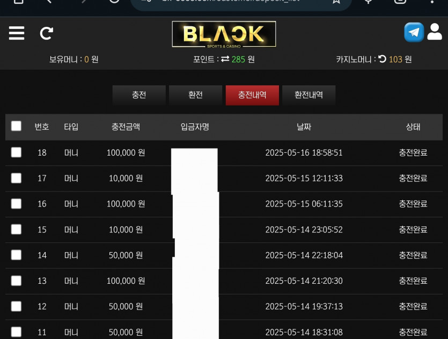The image size is (448, 339).
Task: Open the user profile icon
Action: 435,32
